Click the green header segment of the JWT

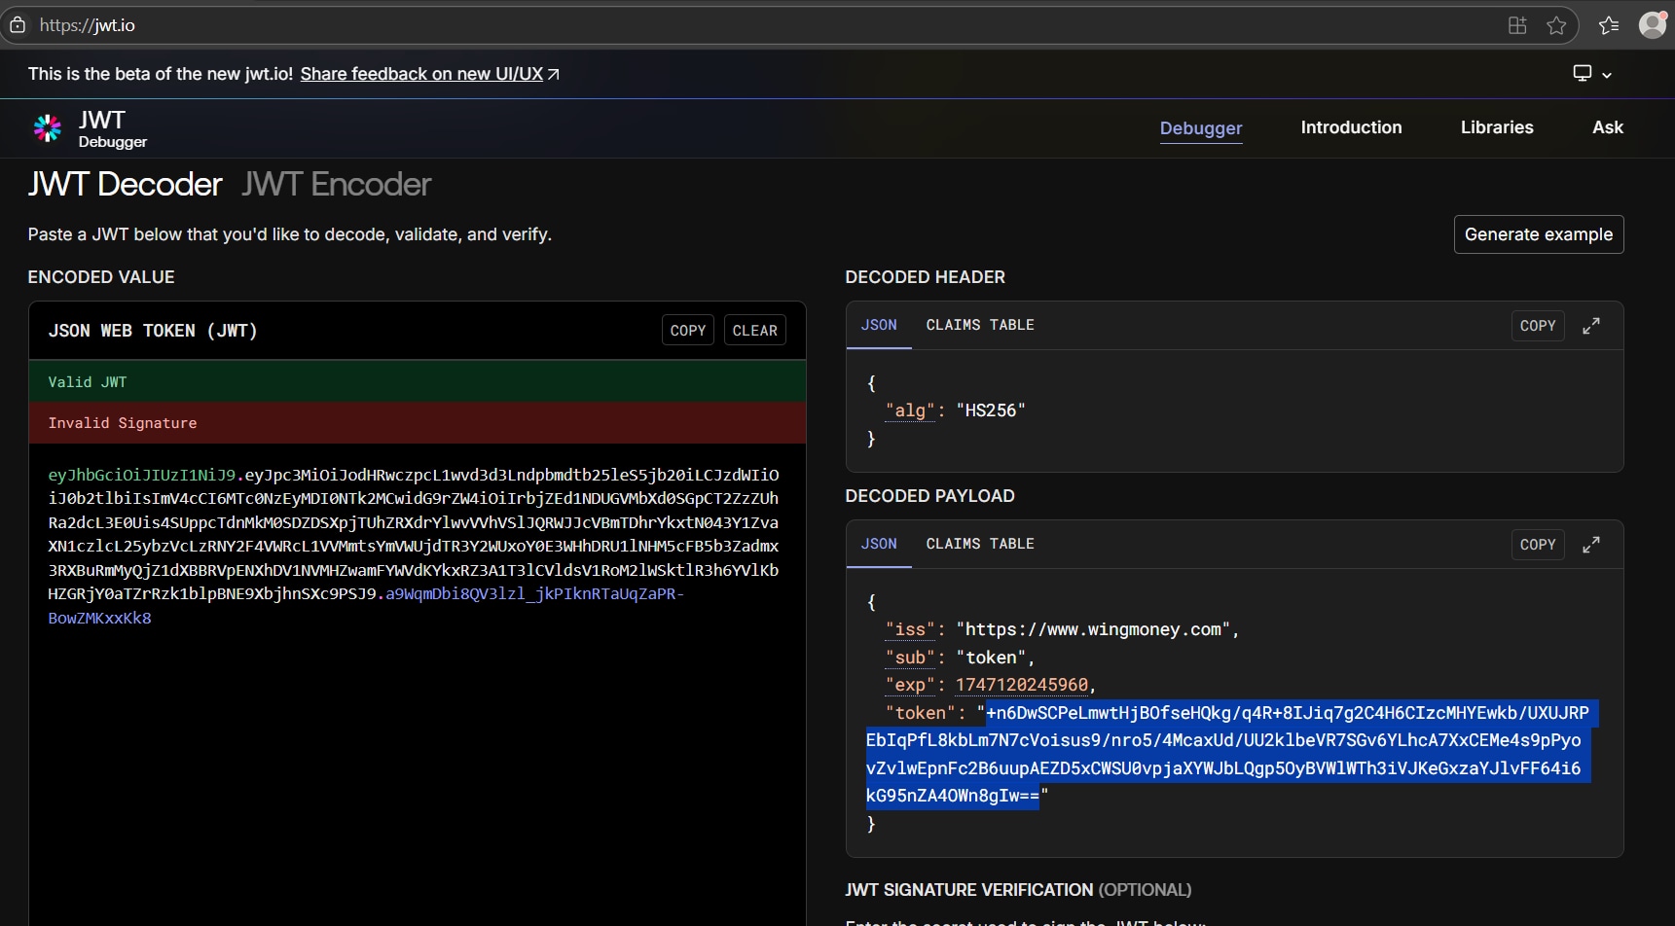(x=142, y=475)
